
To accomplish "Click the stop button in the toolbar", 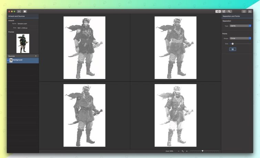I will [x=25, y=11].
